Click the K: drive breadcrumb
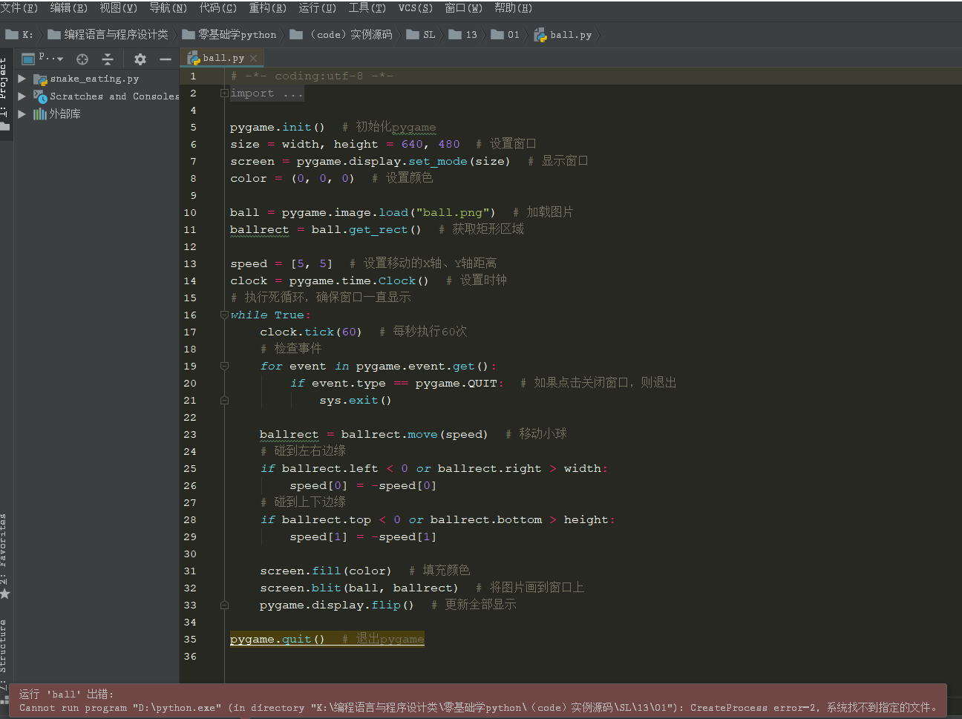962x719 pixels. (20, 34)
